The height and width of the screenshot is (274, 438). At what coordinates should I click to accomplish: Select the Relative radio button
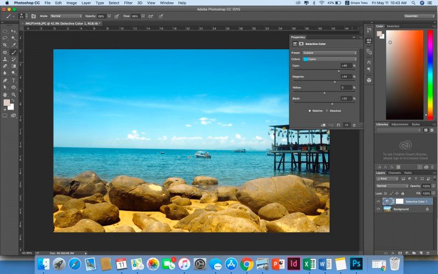[x=309, y=111]
